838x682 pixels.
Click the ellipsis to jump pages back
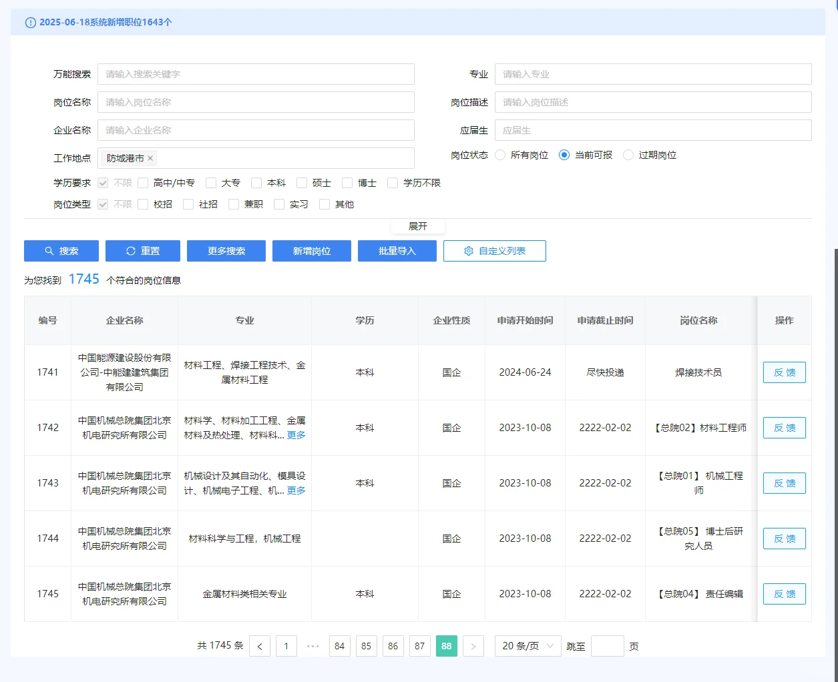(313, 646)
